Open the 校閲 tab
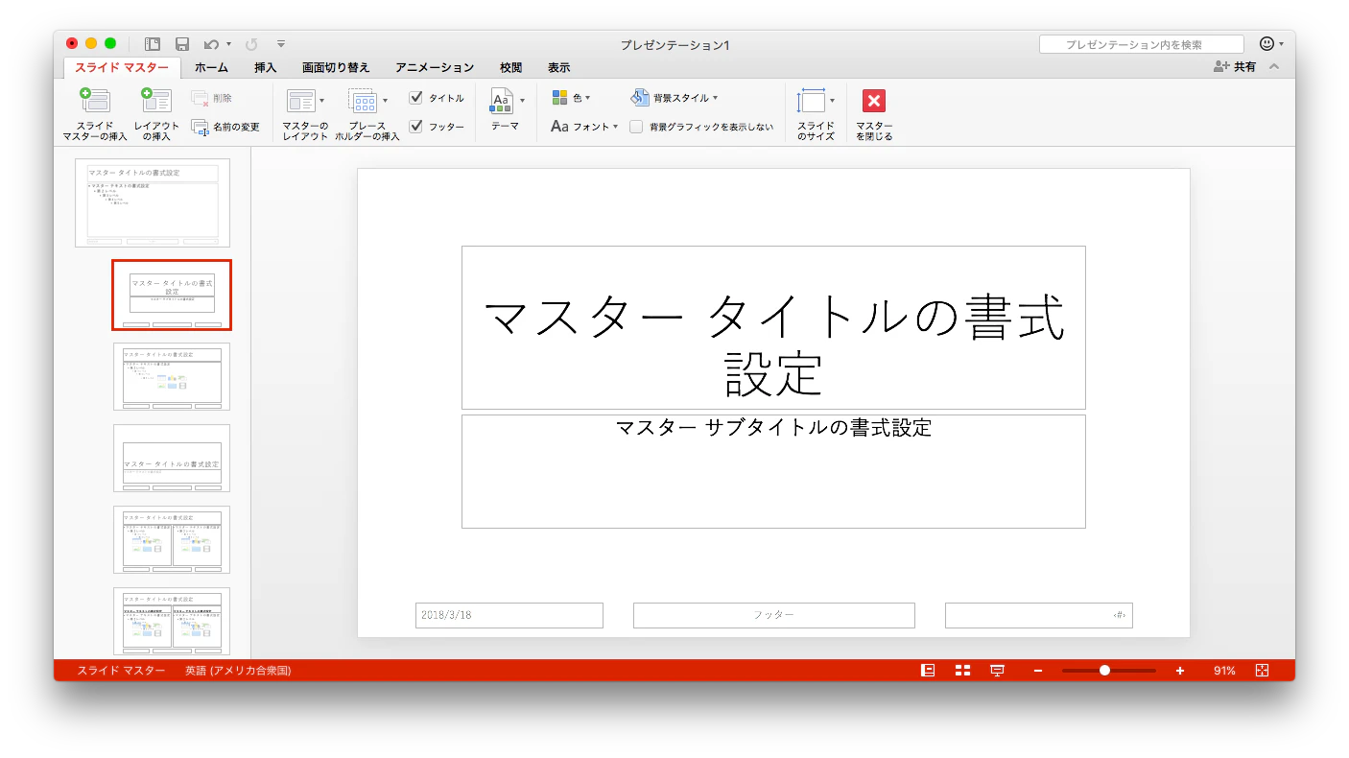 point(510,68)
